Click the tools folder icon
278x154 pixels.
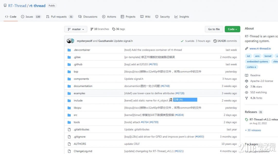click(x=69, y=122)
